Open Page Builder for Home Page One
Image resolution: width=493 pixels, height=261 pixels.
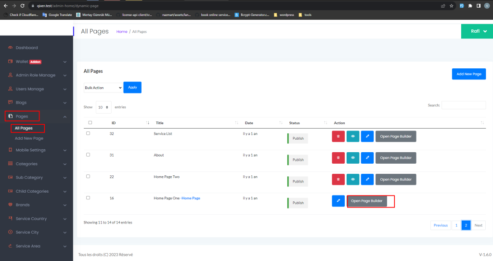(x=366, y=201)
